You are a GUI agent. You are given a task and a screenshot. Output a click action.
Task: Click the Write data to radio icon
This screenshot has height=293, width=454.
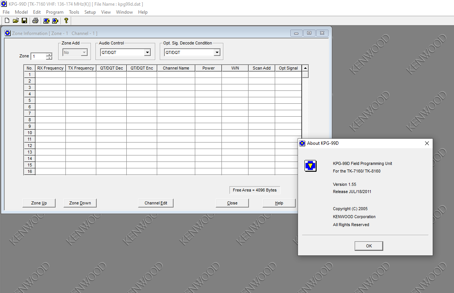point(55,21)
